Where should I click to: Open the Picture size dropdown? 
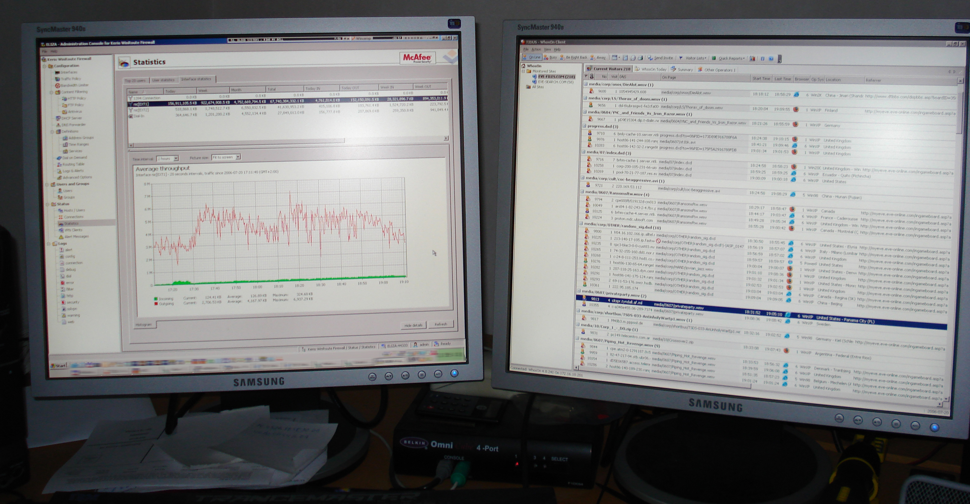(238, 157)
